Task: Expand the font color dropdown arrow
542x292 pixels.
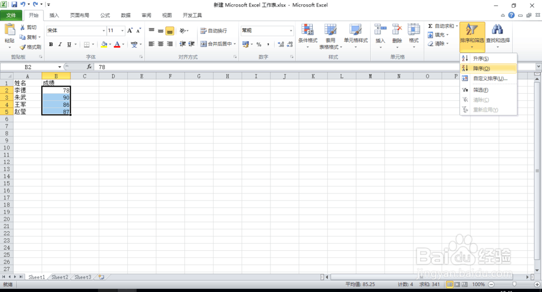Action: (124, 44)
